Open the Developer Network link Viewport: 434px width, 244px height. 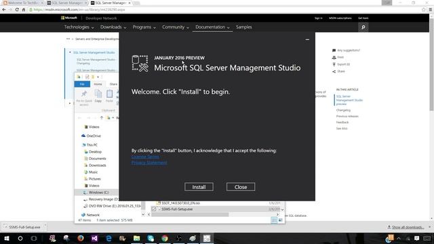click(x=101, y=18)
